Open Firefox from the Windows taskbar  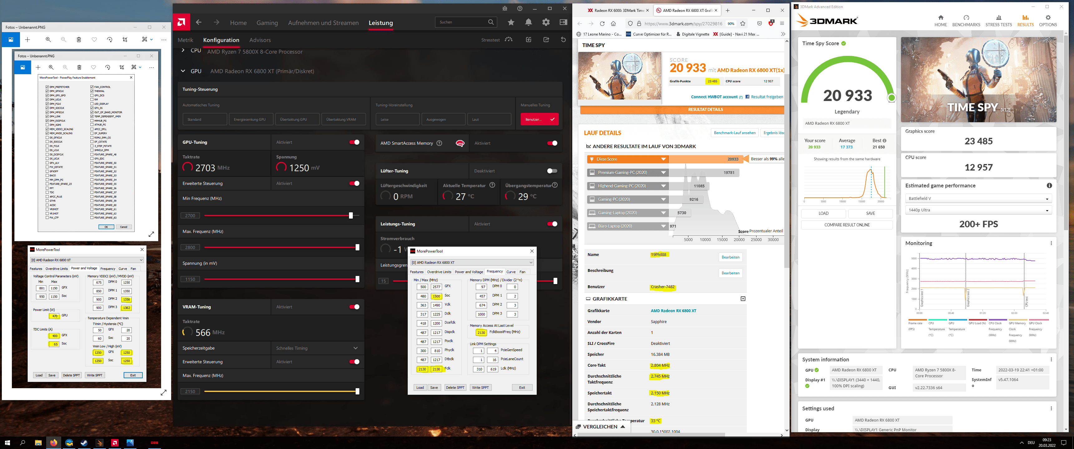pos(53,443)
